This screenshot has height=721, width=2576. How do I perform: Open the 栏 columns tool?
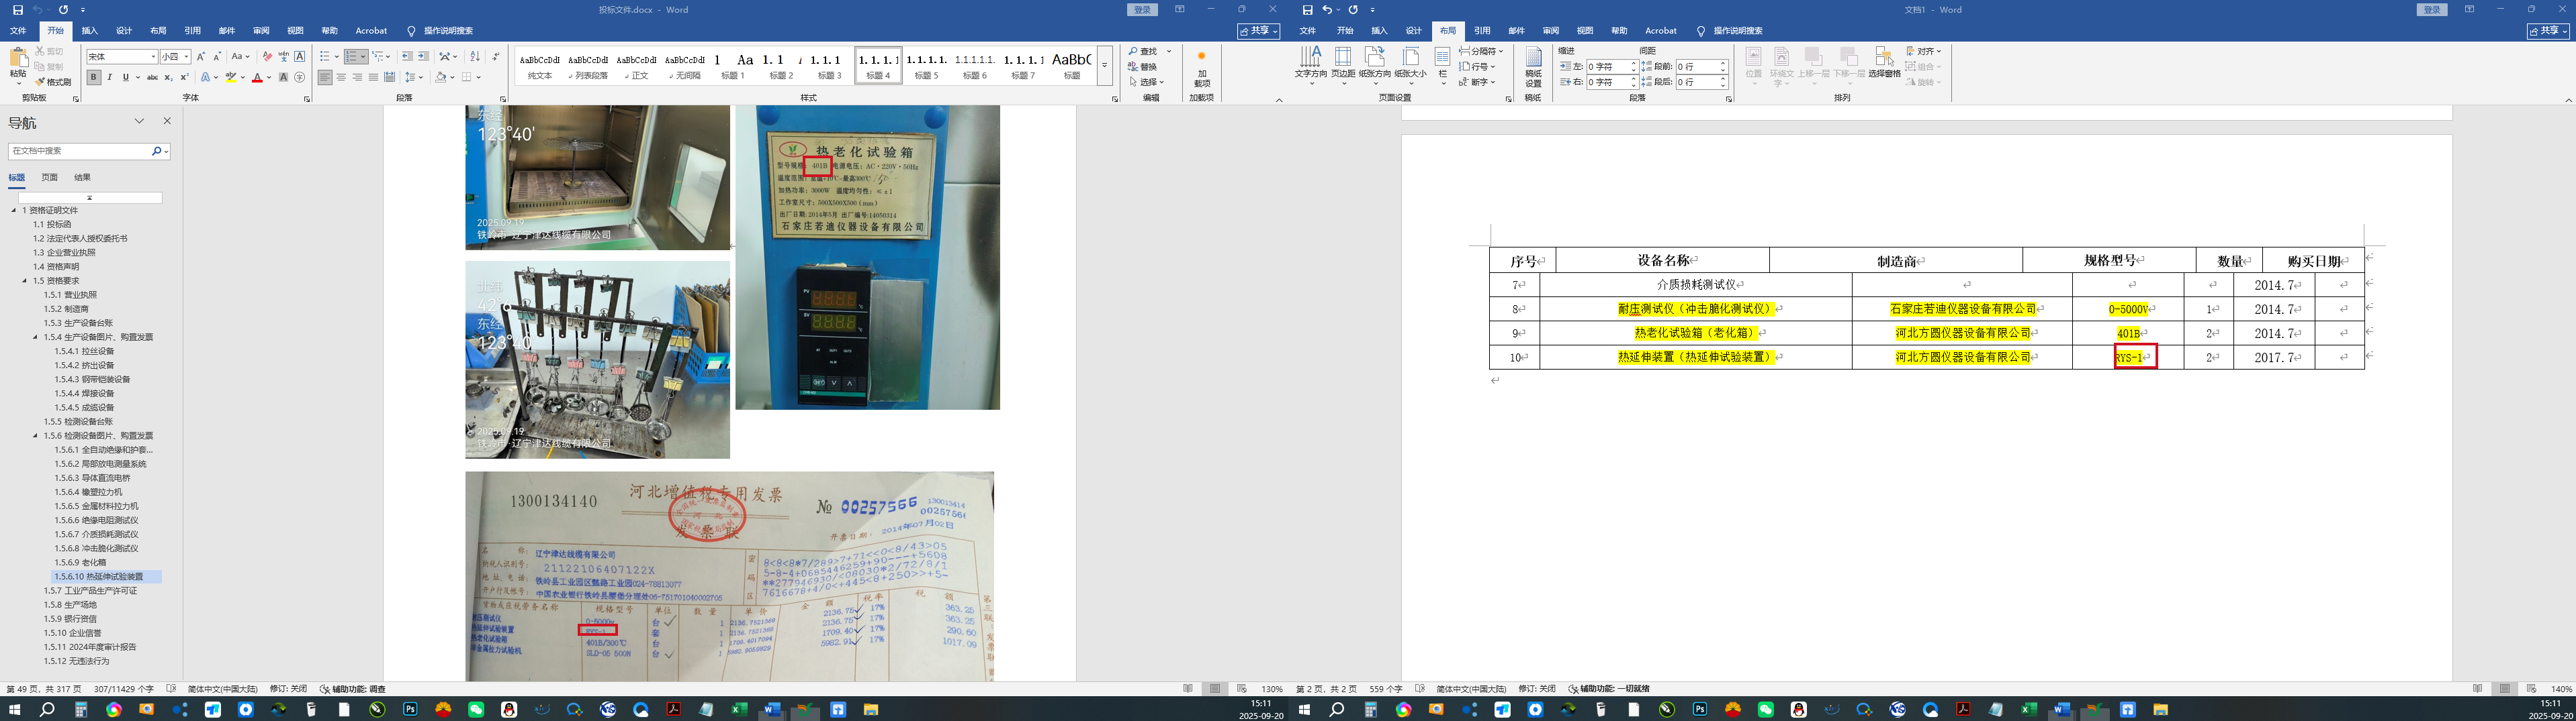click(x=1443, y=66)
